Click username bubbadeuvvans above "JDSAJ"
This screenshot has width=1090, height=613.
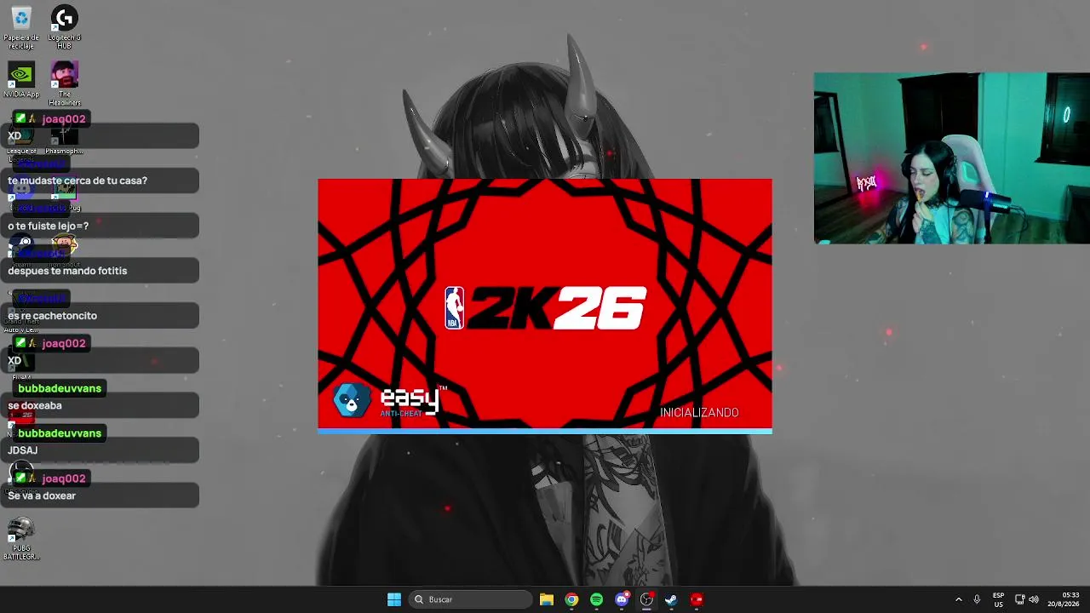[x=60, y=433]
